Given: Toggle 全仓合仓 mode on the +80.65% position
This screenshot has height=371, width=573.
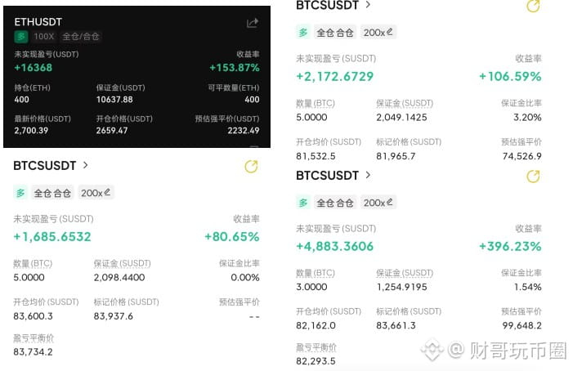Looking at the screenshot, I should pyautogui.click(x=52, y=193).
